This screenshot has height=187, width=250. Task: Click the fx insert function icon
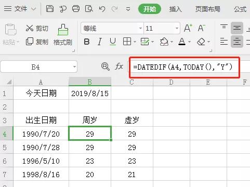point(119,66)
